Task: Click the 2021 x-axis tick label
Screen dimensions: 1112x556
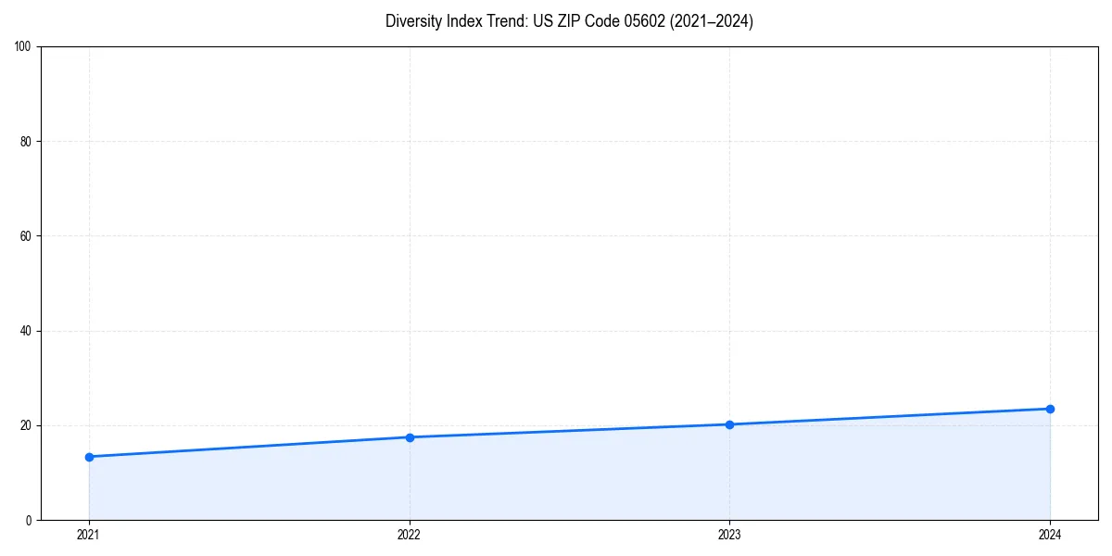Action: [x=88, y=535]
